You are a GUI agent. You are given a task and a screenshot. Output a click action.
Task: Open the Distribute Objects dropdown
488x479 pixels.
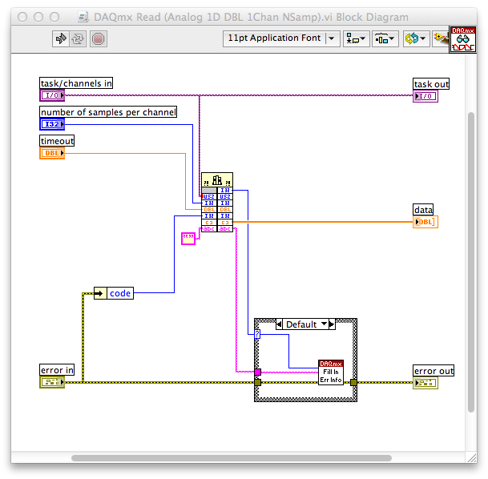pyautogui.click(x=385, y=39)
